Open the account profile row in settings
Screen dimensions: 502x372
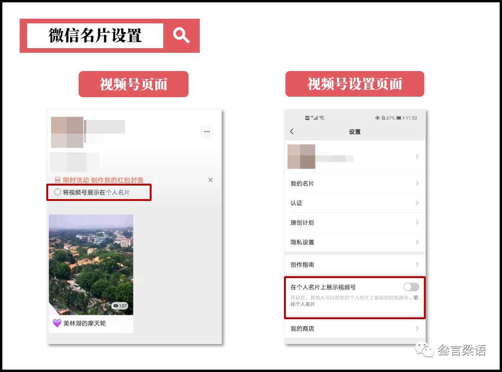(355, 157)
